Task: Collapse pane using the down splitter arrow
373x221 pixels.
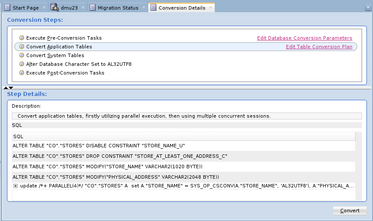Action: click(x=11, y=88)
